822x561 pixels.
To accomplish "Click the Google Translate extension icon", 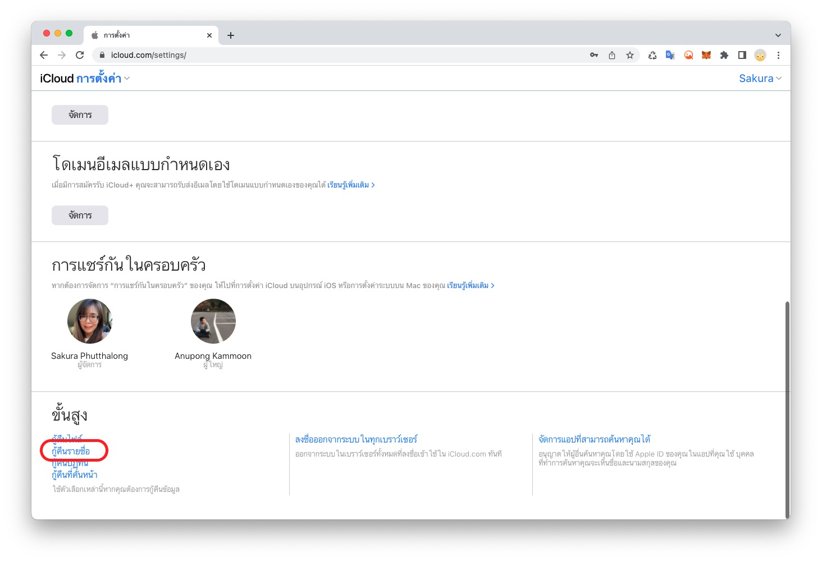I will pos(670,55).
